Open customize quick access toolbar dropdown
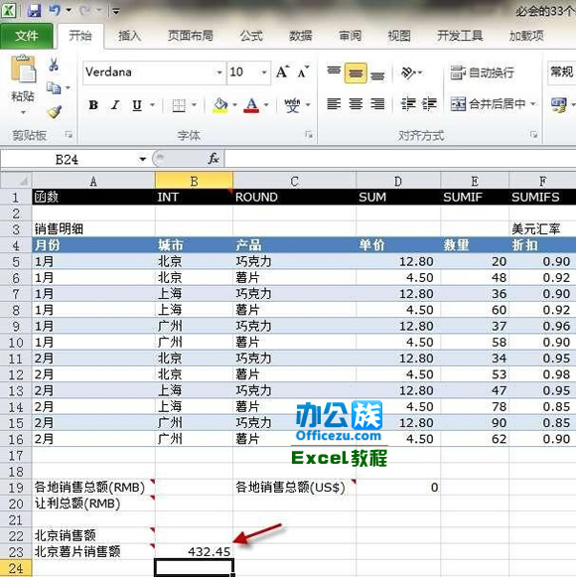The width and height of the screenshot is (576, 577). click(116, 11)
